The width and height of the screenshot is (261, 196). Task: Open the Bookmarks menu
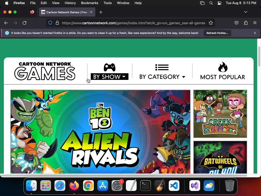[x=89, y=3]
